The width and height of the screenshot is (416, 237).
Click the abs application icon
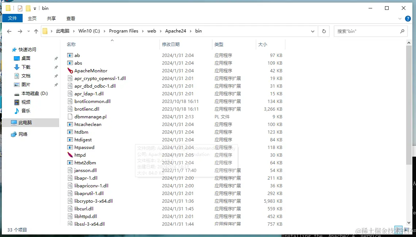coord(70,63)
